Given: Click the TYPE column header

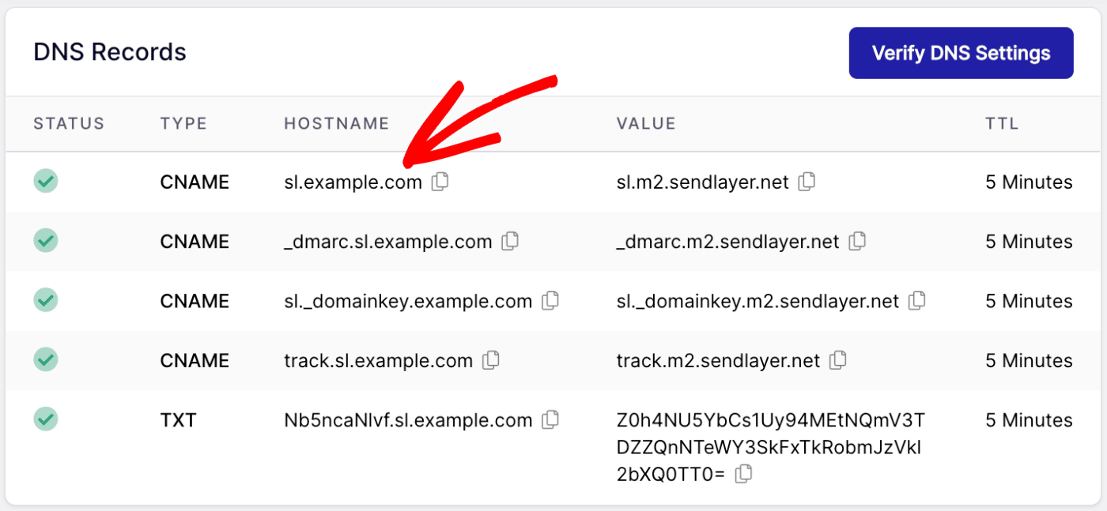Looking at the screenshot, I should [183, 123].
